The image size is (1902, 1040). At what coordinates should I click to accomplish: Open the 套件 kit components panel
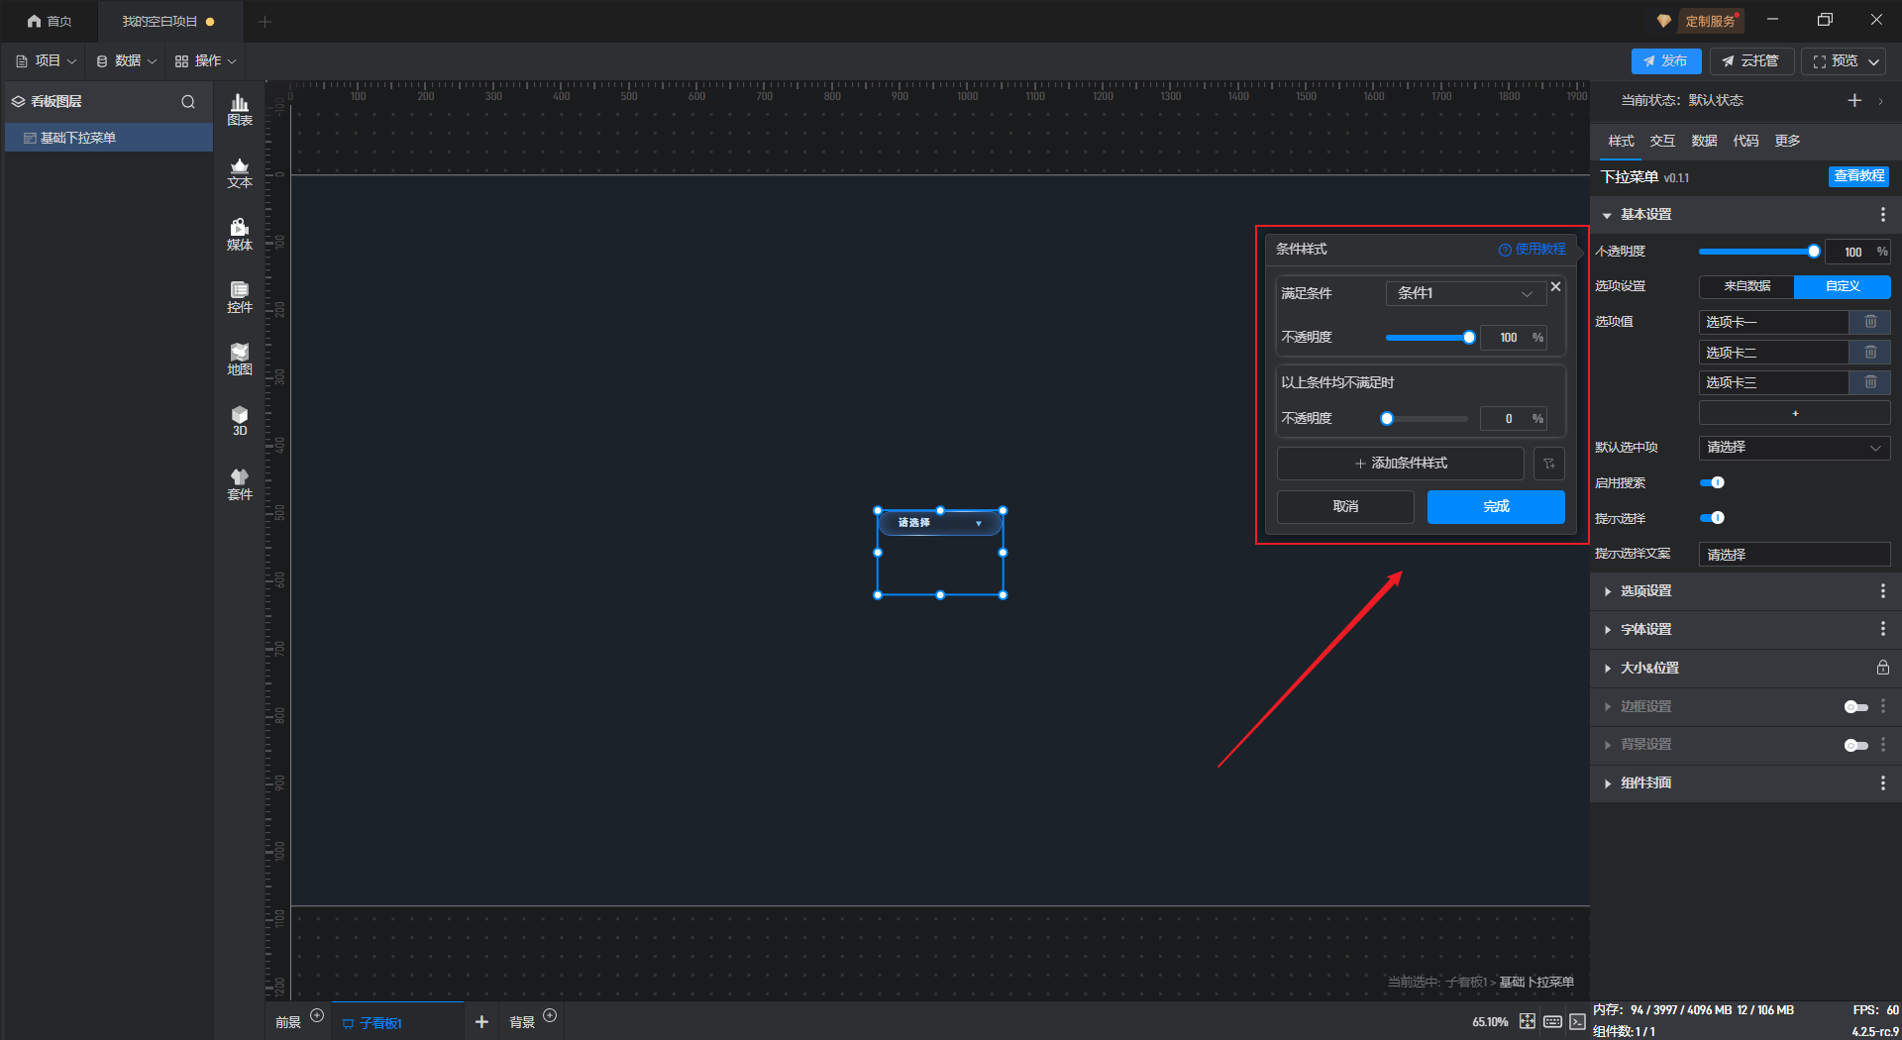click(240, 484)
